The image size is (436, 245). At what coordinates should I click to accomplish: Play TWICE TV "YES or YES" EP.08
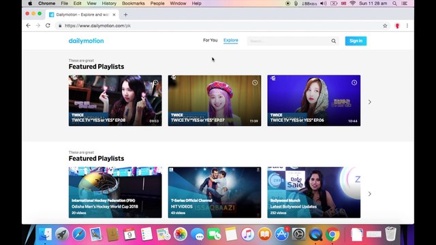point(115,101)
